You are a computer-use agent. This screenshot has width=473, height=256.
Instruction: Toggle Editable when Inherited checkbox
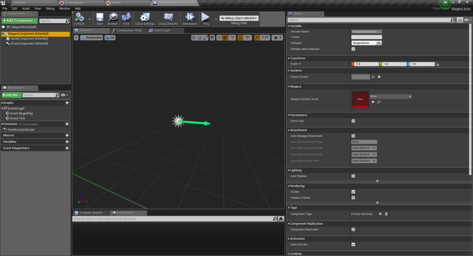tap(353, 49)
